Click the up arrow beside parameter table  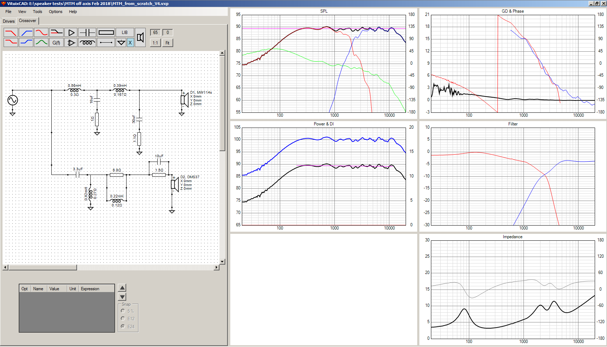point(122,288)
